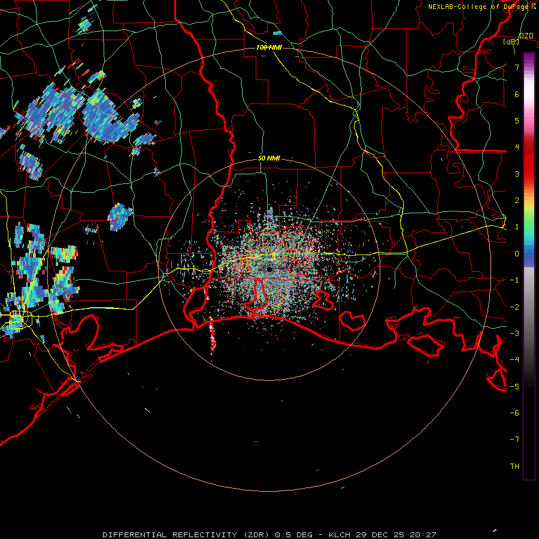Click the 2 dB legend value
This screenshot has height=539, width=539.
coord(517,201)
